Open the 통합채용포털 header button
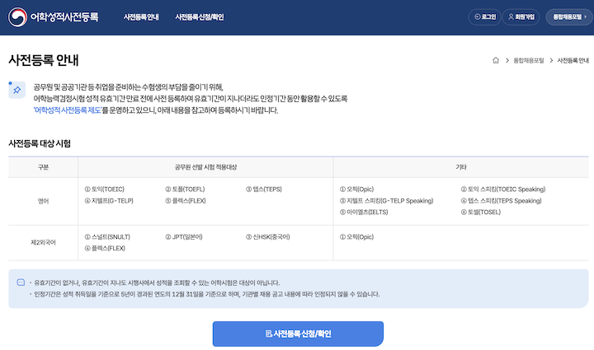Screen dimensions: 594x350 [569, 17]
